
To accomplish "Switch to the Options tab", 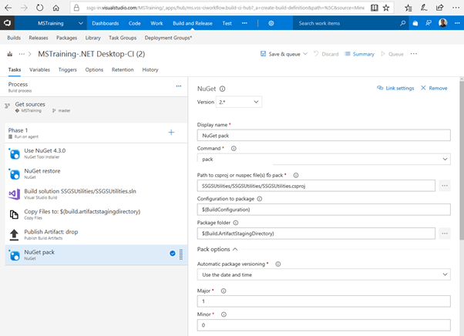I will [94, 70].
